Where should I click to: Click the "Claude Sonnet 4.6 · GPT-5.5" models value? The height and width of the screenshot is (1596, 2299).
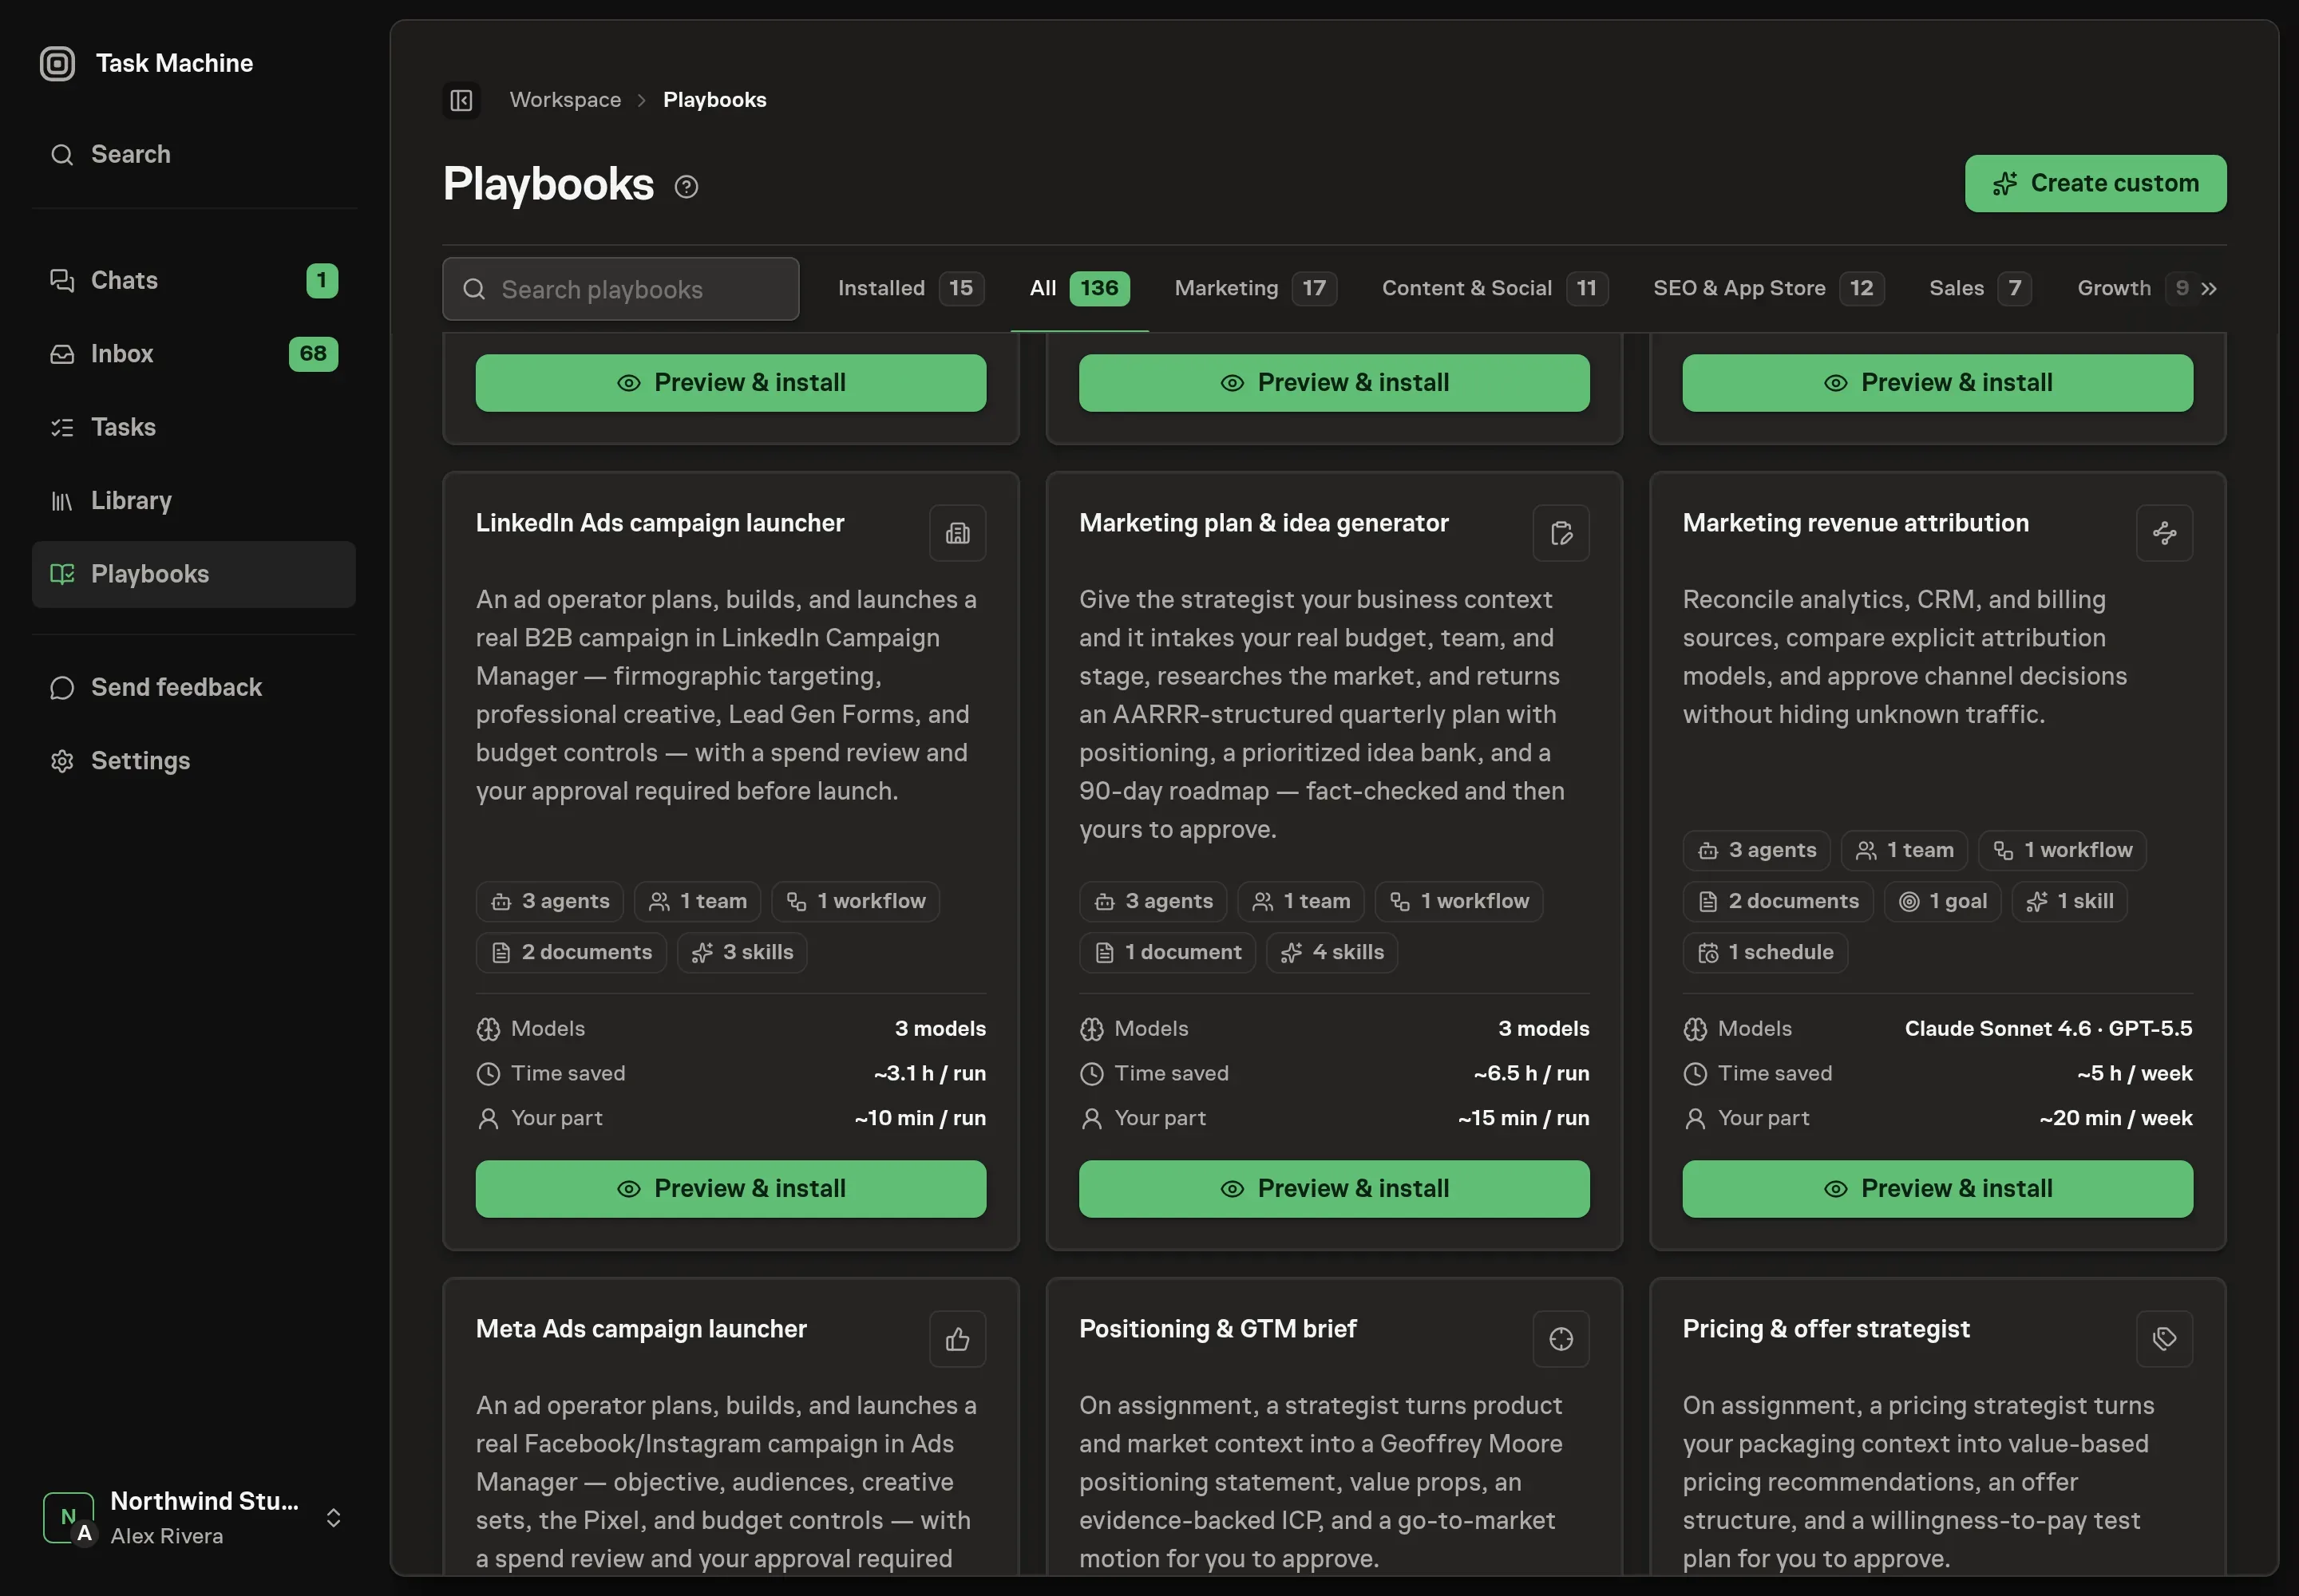click(2048, 1029)
